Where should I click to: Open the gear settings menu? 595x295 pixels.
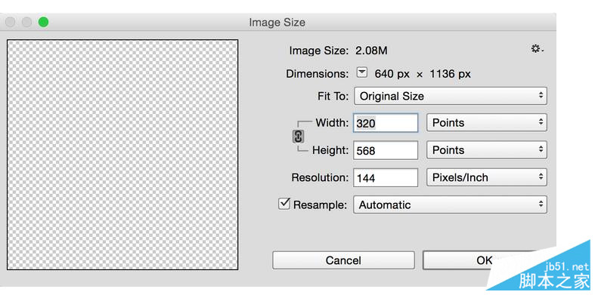pos(538,49)
